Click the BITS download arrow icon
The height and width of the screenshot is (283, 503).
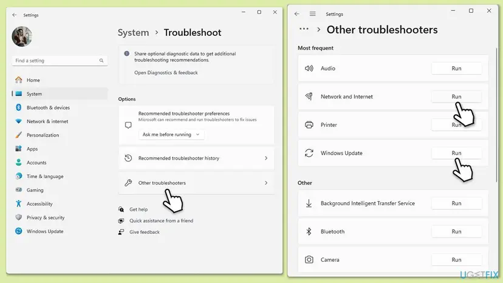point(309,203)
